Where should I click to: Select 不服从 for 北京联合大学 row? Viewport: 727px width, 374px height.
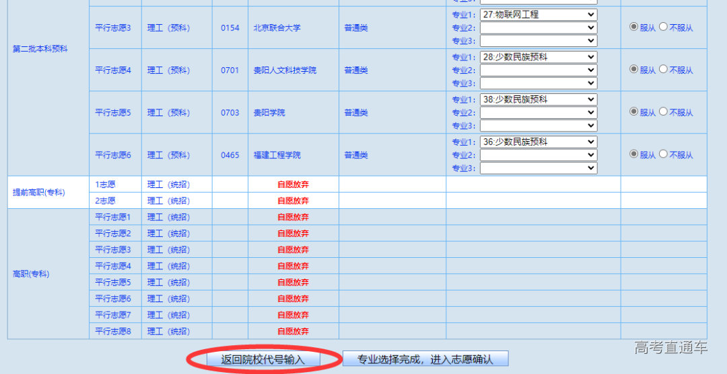pyautogui.click(x=663, y=27)
